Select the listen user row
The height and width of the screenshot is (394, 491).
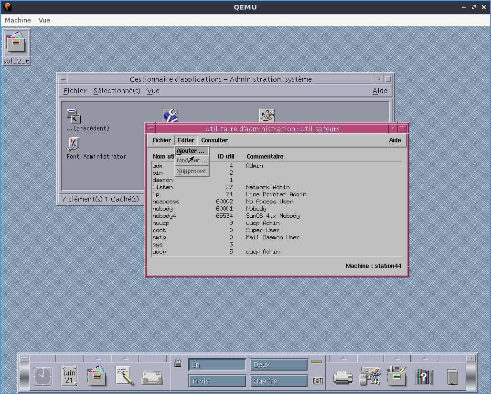point(277,187)
